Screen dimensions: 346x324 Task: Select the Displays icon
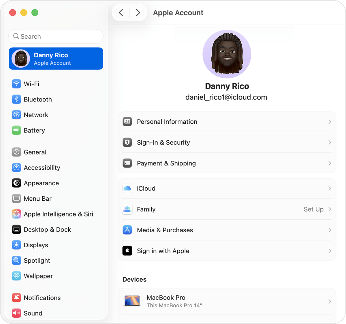[x=16, y=245]
